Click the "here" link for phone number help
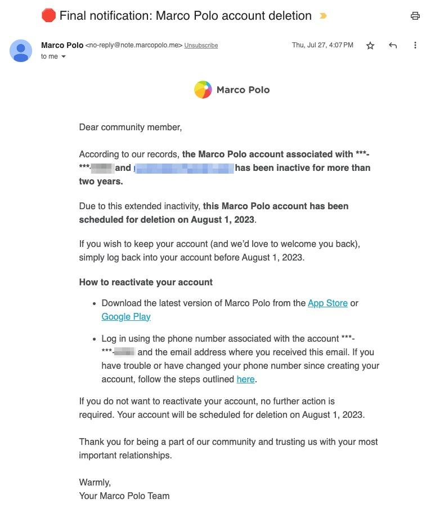Image resolution: width=426 pixels, height=521 pixels. 245,379
